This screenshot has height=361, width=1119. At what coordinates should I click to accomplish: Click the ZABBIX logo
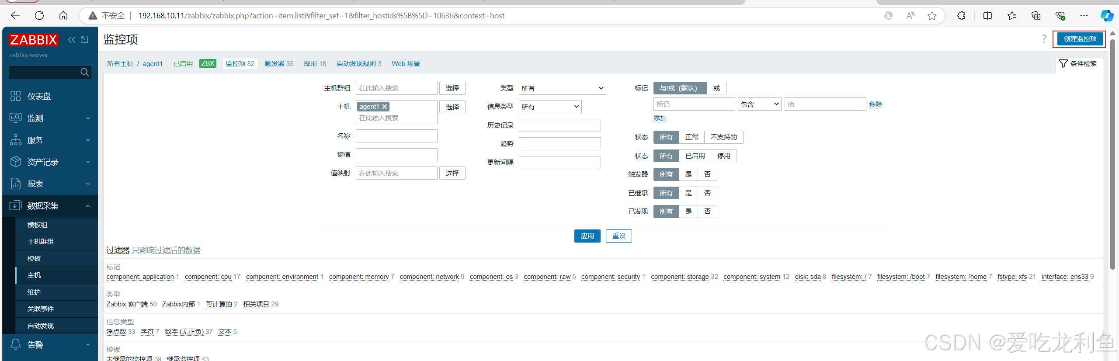tap(34, 40)
